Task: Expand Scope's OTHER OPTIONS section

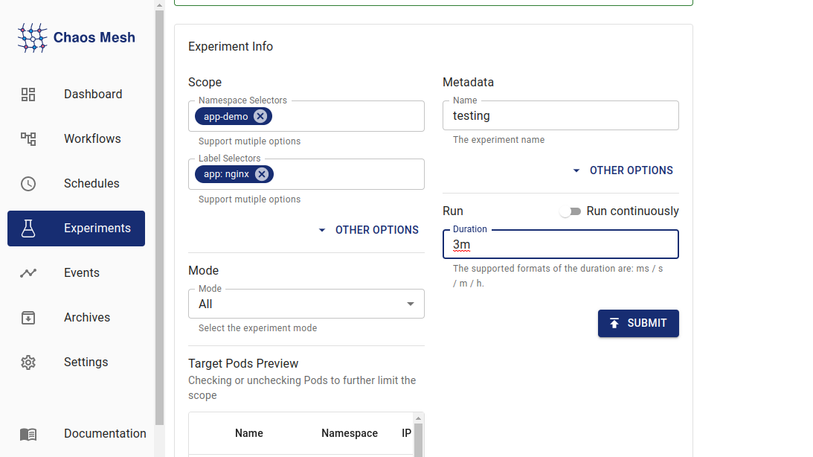Action: [x=369, y=230]
